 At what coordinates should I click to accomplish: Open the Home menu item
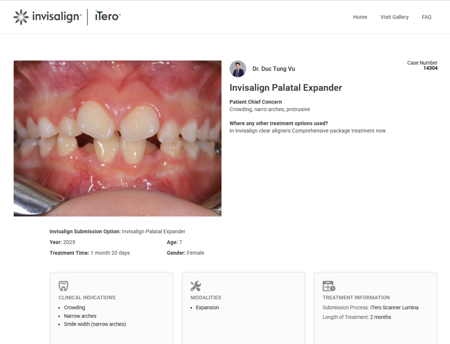click(360, 17)
